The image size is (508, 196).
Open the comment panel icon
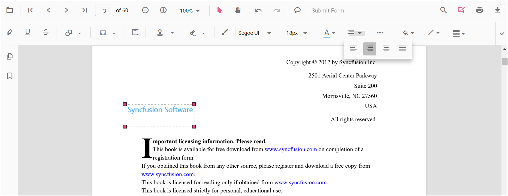tap(297, 10)
